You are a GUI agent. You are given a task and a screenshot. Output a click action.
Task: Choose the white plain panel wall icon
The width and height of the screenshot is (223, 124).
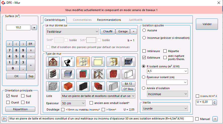128,74
